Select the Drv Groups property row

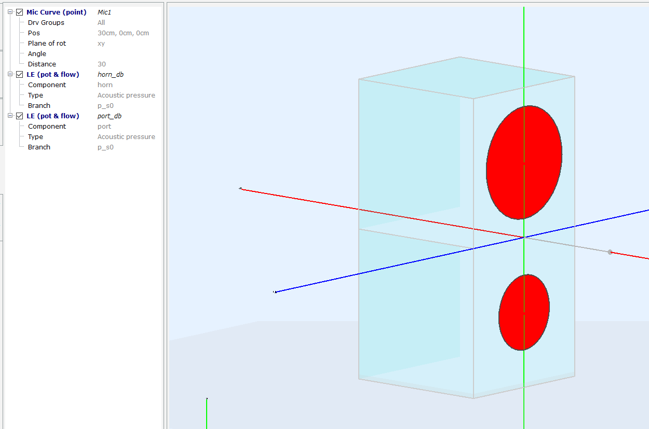pyautogui.click(x=46, y=22)
